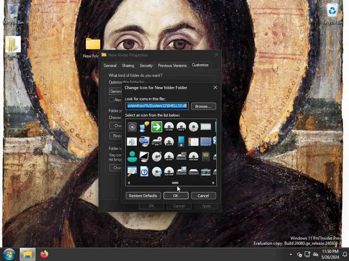Click the Games folder on desktop
The height and width of the screenshot is (261, 349).
(x=13, y=47)
